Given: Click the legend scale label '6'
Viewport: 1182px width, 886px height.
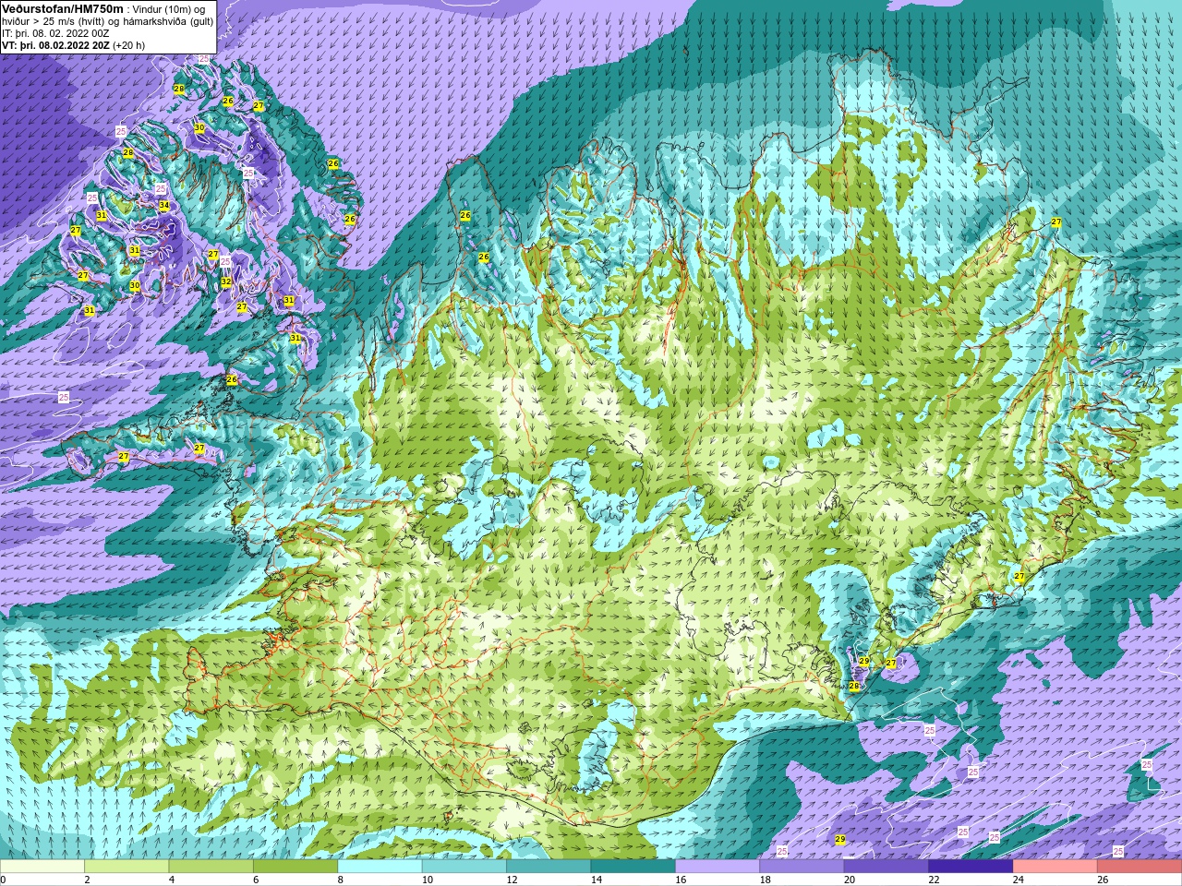Looking at the screenshot, I should (x=256, y=880).
